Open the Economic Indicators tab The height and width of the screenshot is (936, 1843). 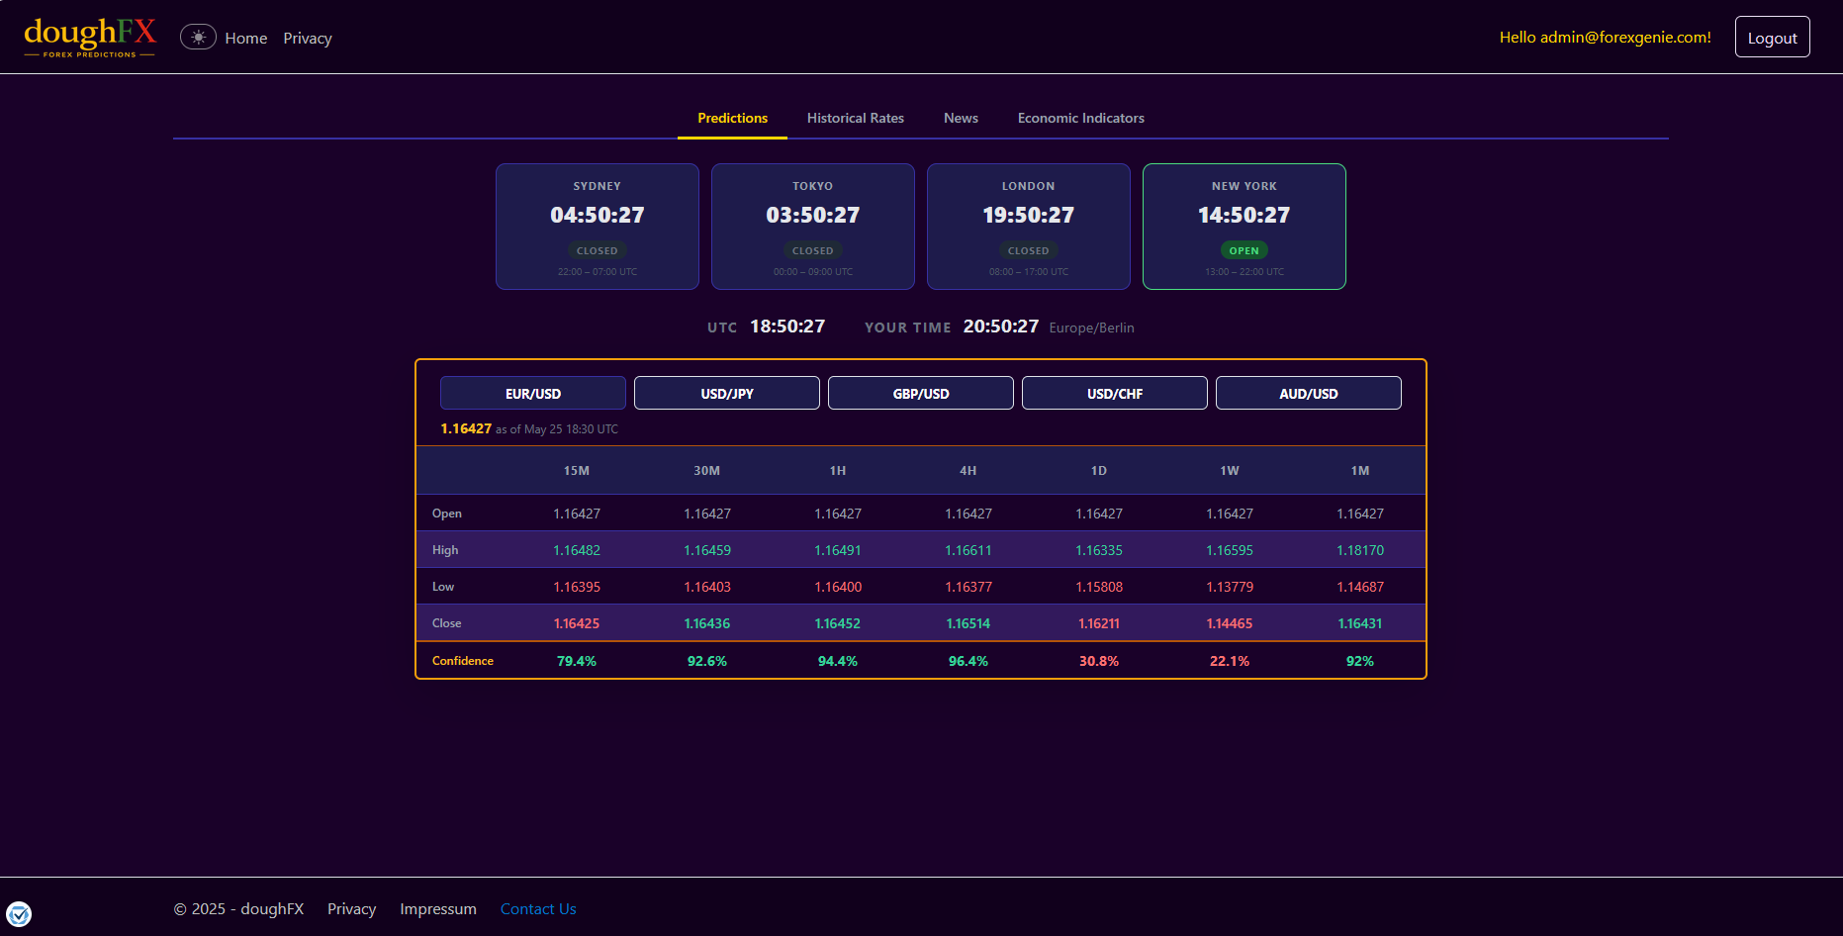tap(1081, 118)
